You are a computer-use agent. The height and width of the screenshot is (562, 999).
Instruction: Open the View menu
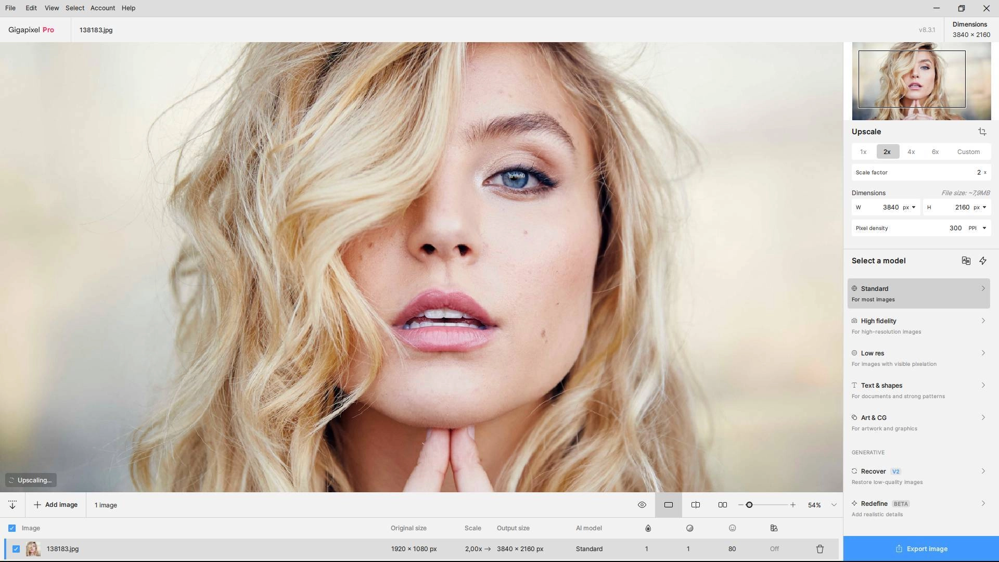click(x=52, y=8)
